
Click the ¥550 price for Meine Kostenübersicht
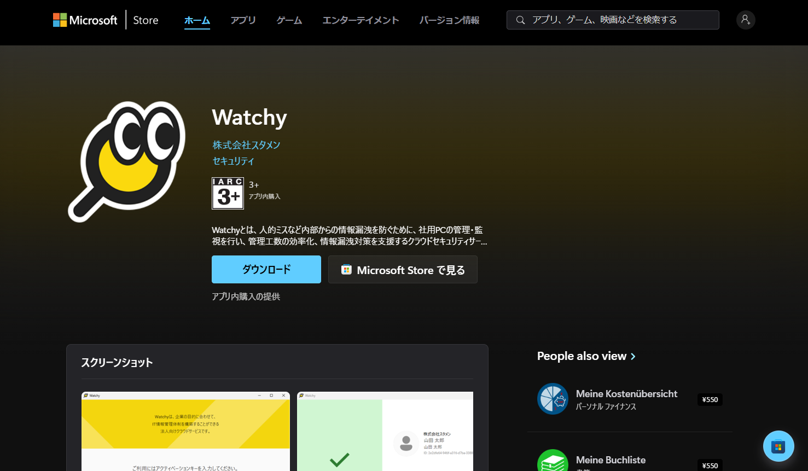point(710,400)
